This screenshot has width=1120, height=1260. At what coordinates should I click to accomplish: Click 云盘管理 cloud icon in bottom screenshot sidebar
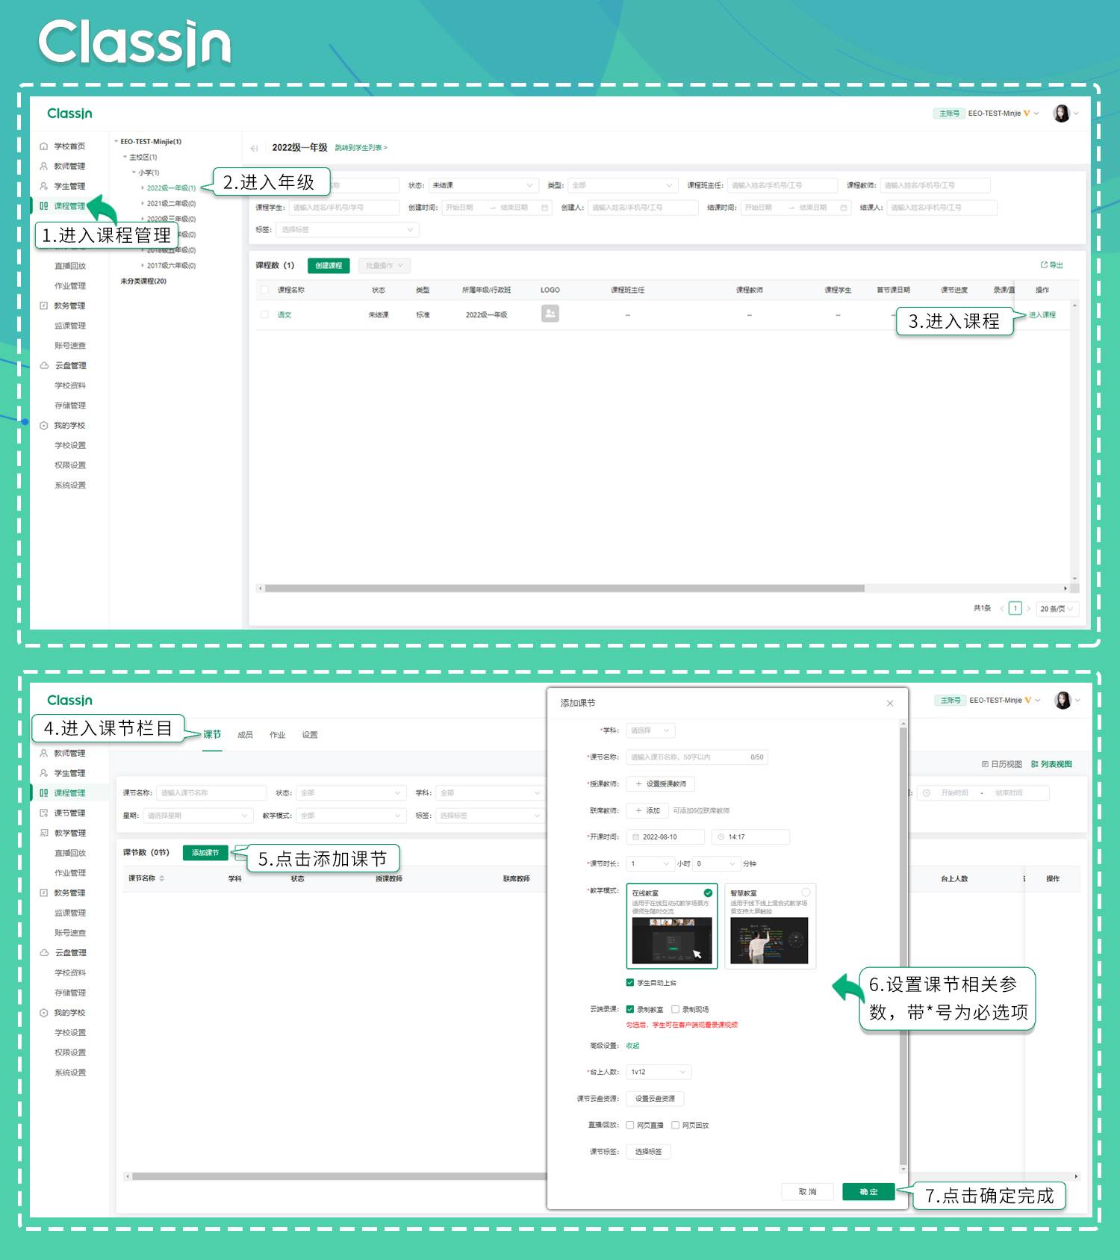[44, 952]
